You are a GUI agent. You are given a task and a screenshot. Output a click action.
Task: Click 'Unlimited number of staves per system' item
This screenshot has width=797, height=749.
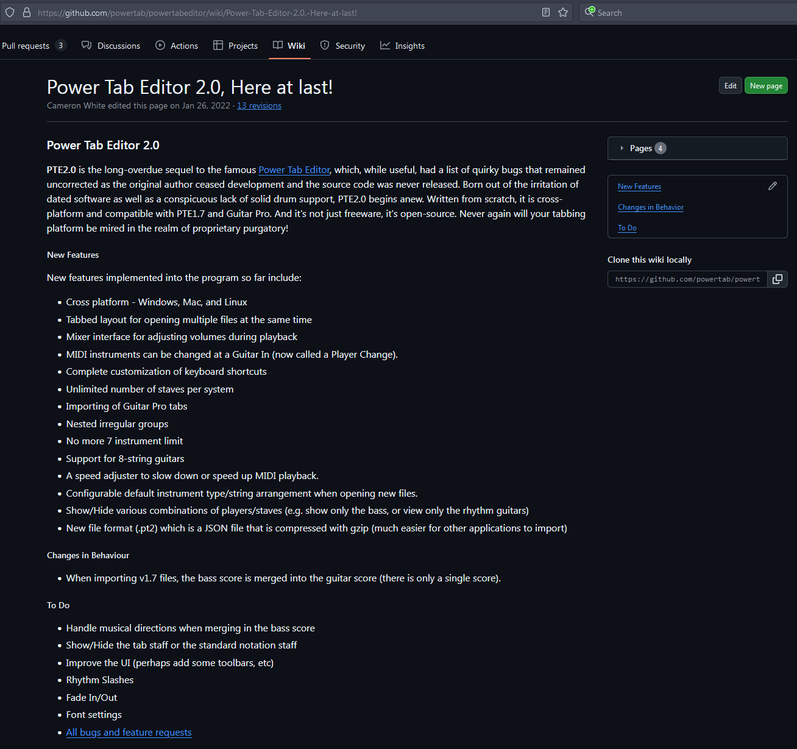pos(150,389)
